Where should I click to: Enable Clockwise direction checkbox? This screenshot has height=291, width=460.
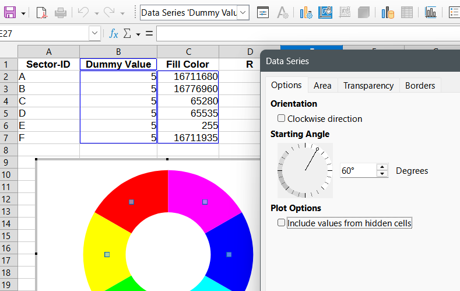click(x=282, y=118)
